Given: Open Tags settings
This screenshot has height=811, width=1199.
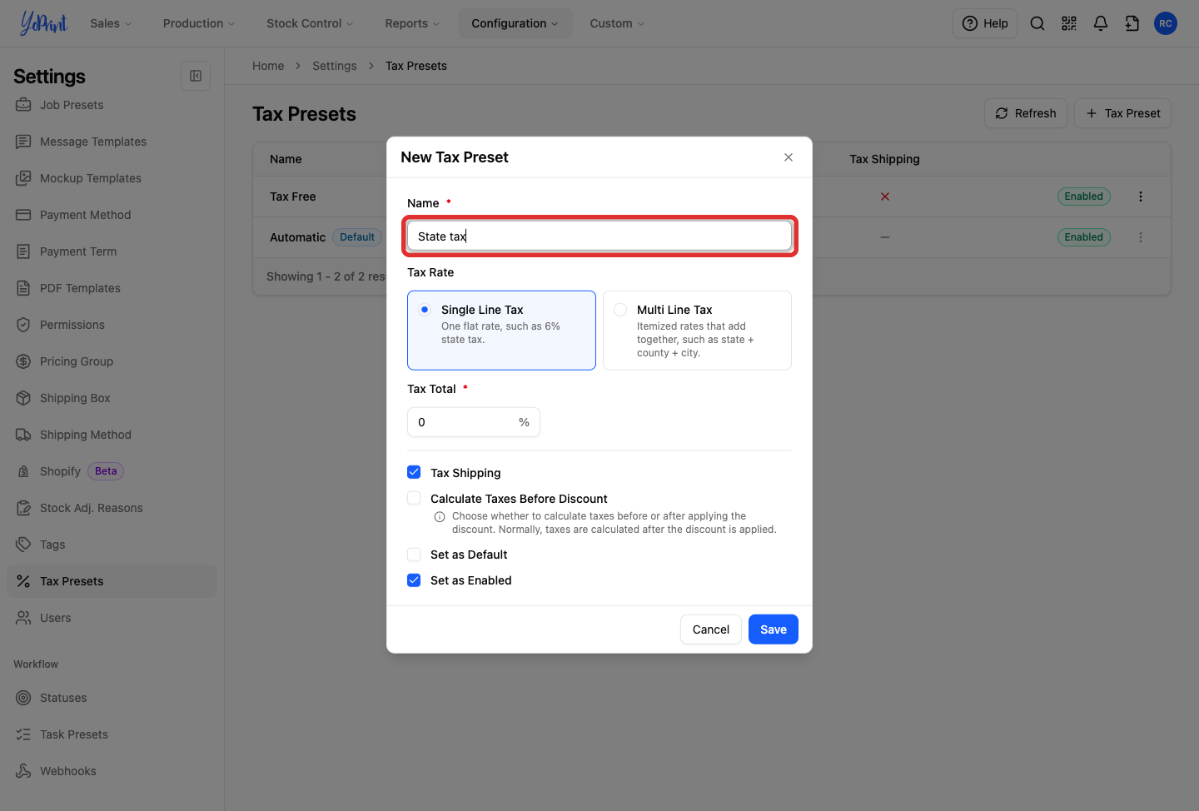Looking at the screenshot, I should [112, 545].
